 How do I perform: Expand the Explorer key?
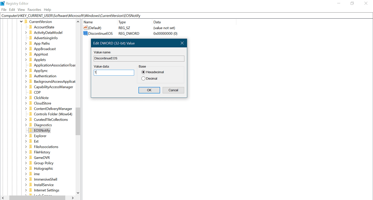click(x=26, y=136)
